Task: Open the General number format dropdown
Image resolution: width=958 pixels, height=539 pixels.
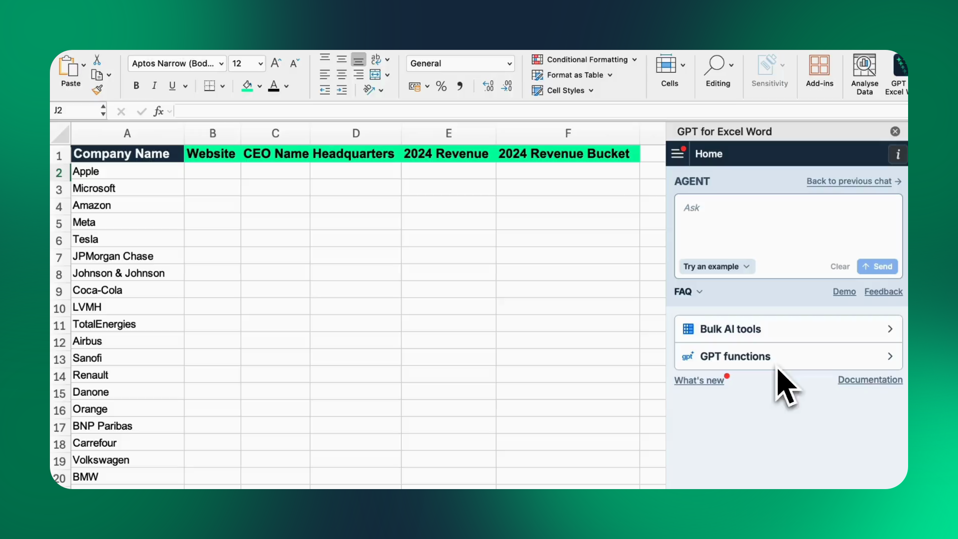Action: coord(509,64)
